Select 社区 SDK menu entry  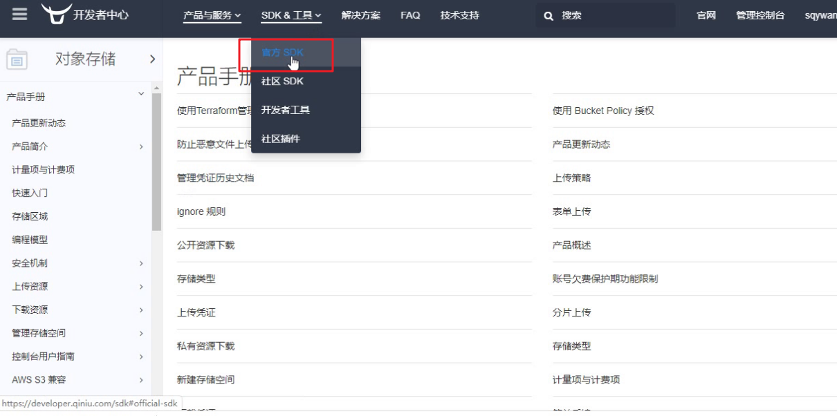(x=306, y=82)
